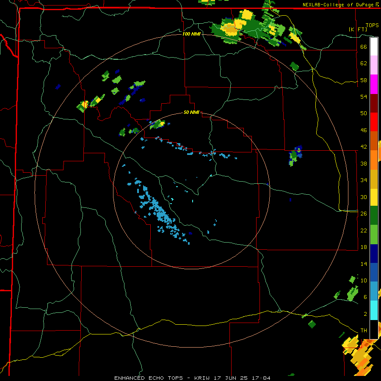This screenshot has height=381, width=381.
Task: Click the TH label on the scale
Action: click(364, 331)
